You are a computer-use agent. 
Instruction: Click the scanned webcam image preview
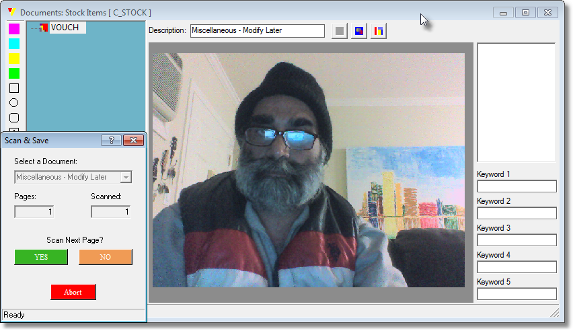point(309,170)
